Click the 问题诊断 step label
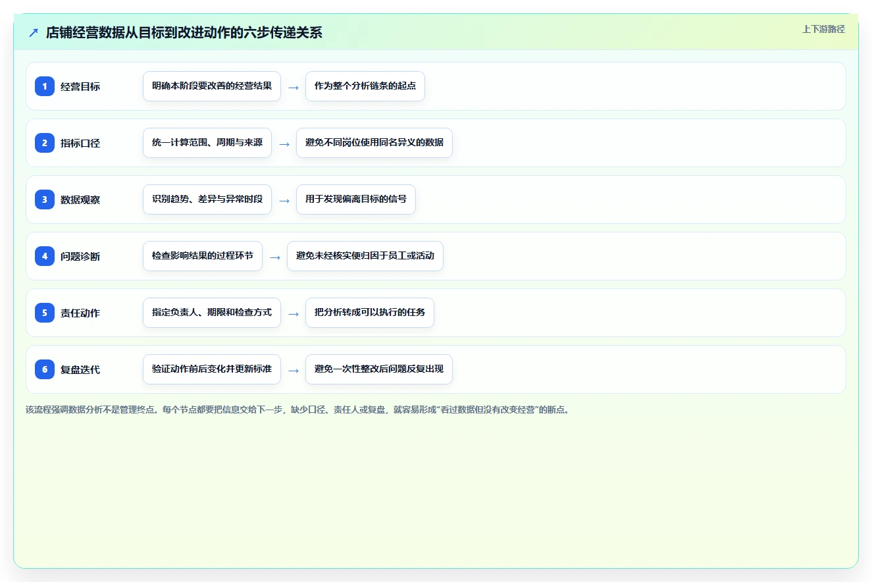Viewport: 872px width, 582px height. [80, 256]
